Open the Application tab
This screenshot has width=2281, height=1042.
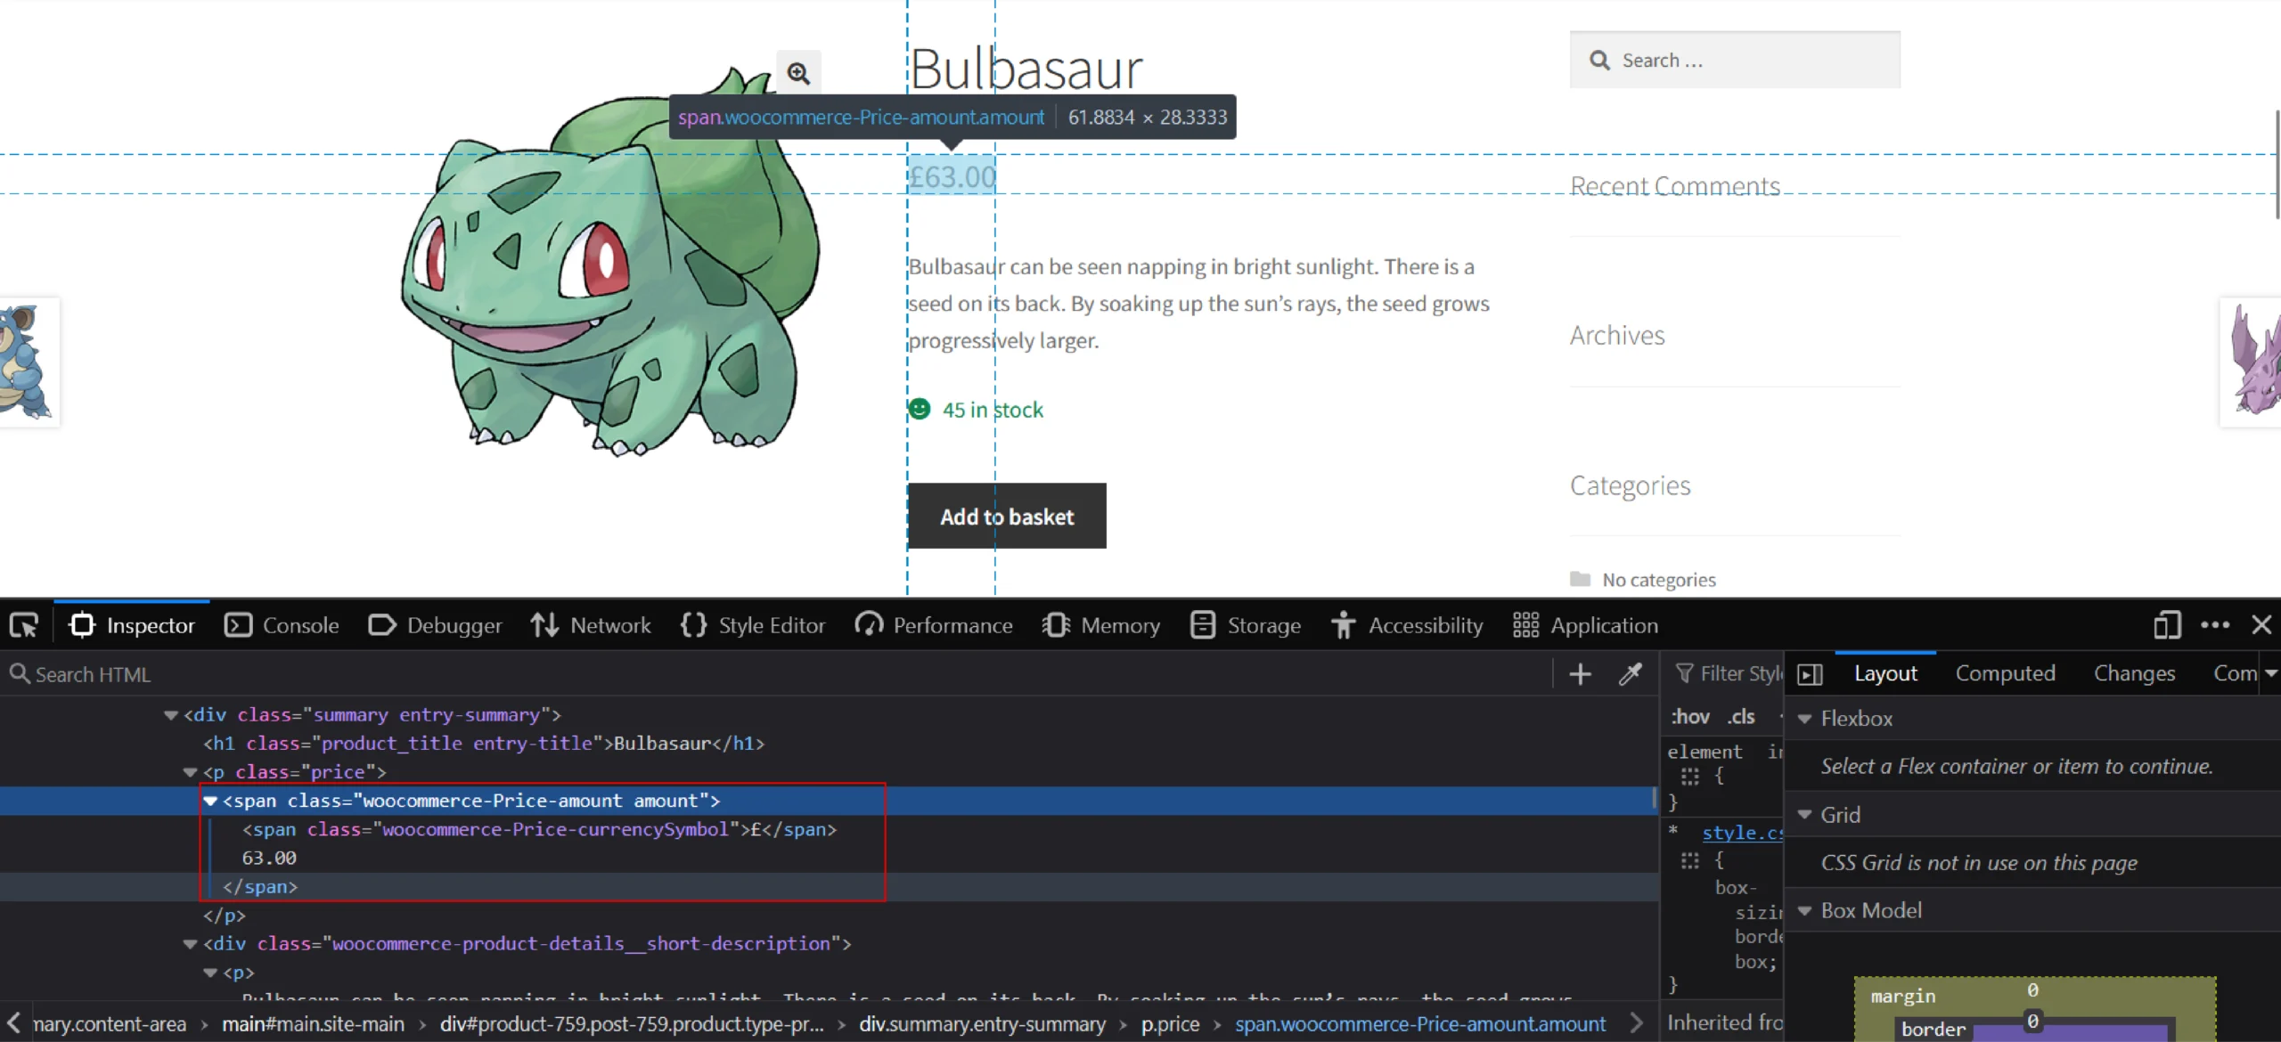pyautogui.click(x=1586, y=625)
